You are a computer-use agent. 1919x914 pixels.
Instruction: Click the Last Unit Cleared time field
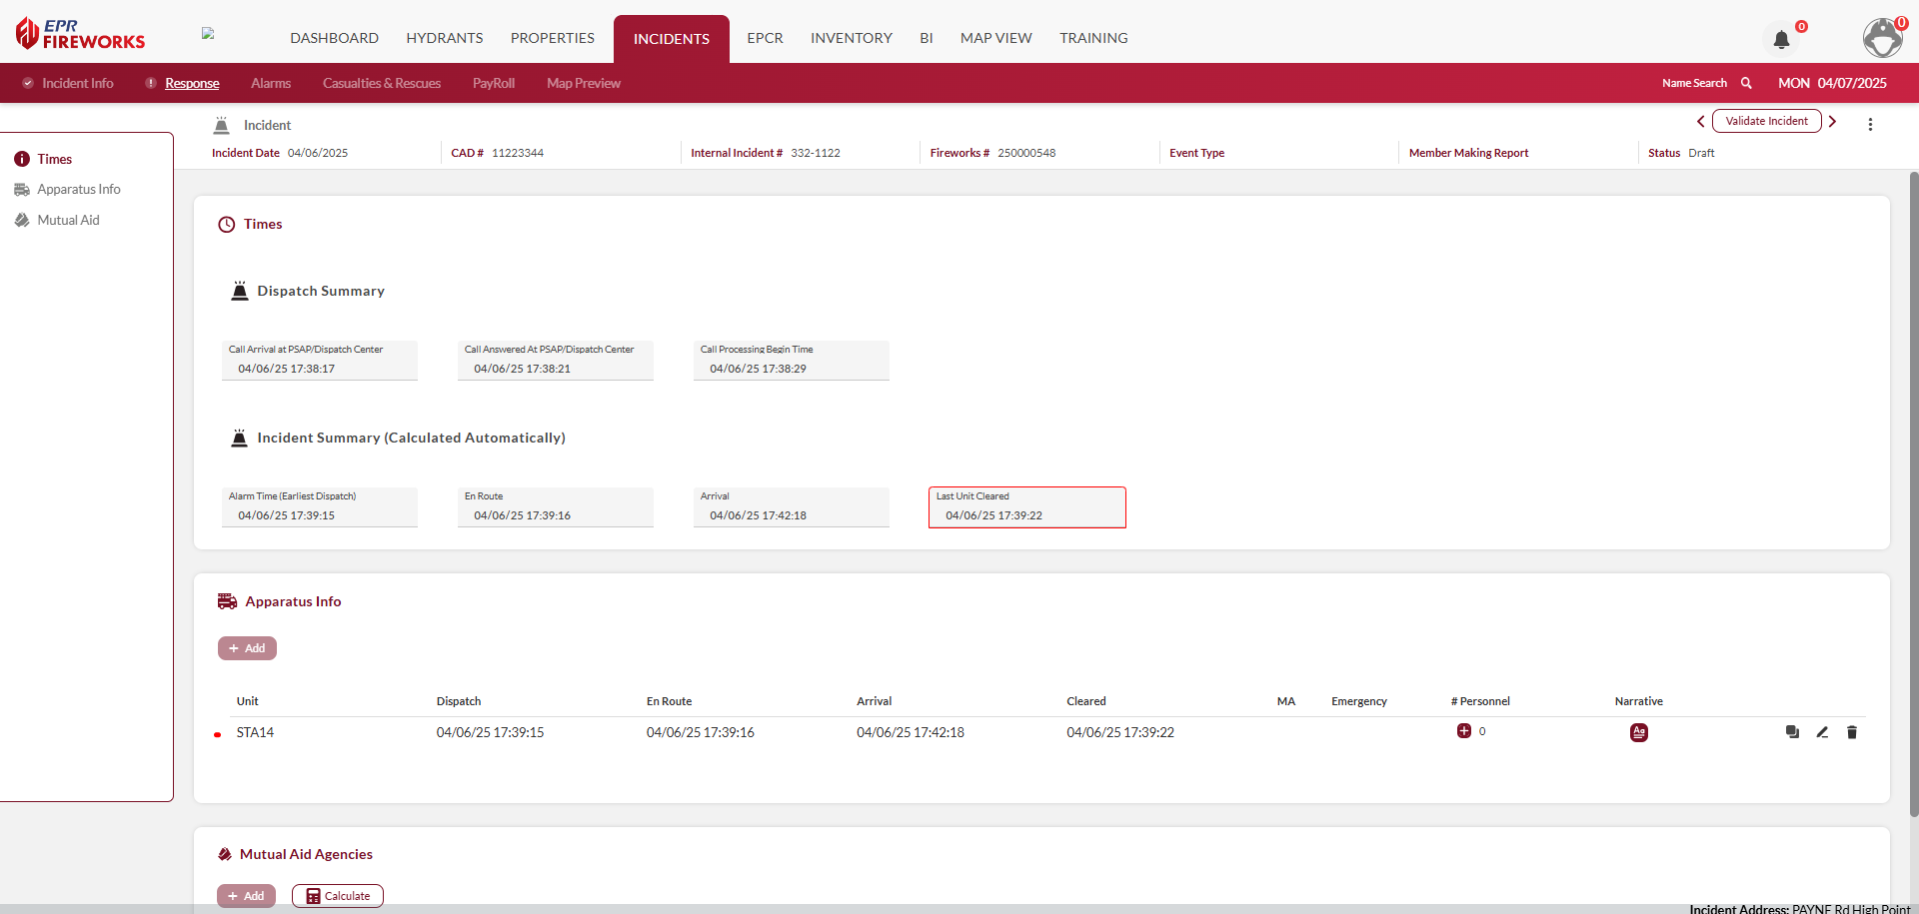click(1026, 507)
